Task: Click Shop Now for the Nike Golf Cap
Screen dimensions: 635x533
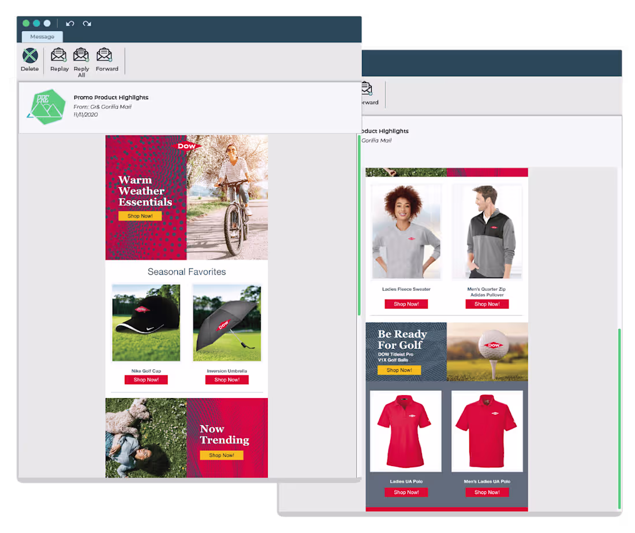Action: (145, 379)
